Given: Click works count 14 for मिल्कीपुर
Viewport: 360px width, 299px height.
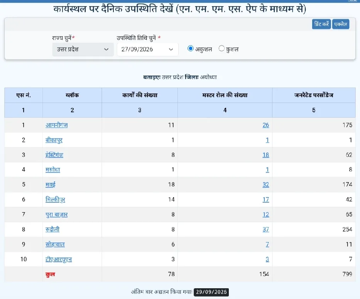Looking at the screenshot, I should click(171, 200).
